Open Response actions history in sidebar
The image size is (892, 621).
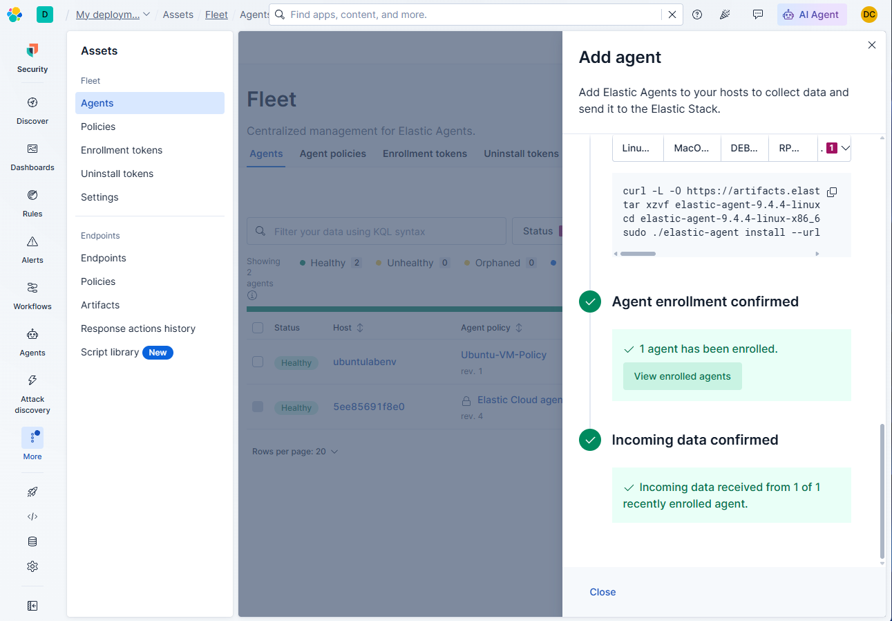(138, 328)
